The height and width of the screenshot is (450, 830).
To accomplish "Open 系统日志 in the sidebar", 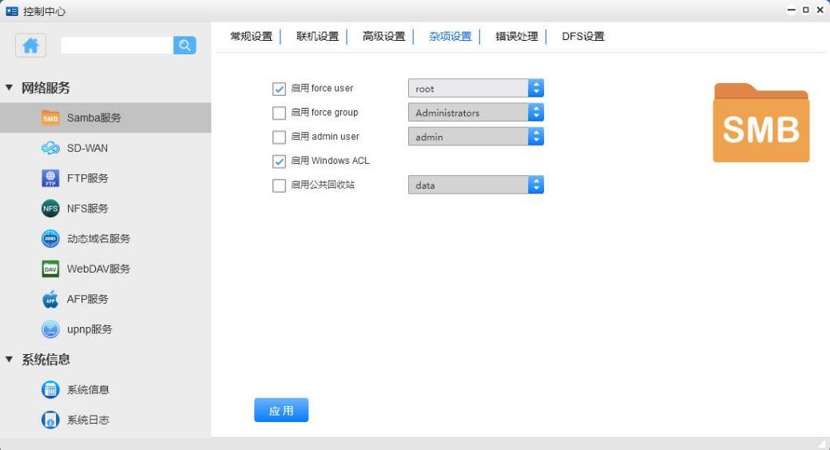I will (x=88, y=420).
